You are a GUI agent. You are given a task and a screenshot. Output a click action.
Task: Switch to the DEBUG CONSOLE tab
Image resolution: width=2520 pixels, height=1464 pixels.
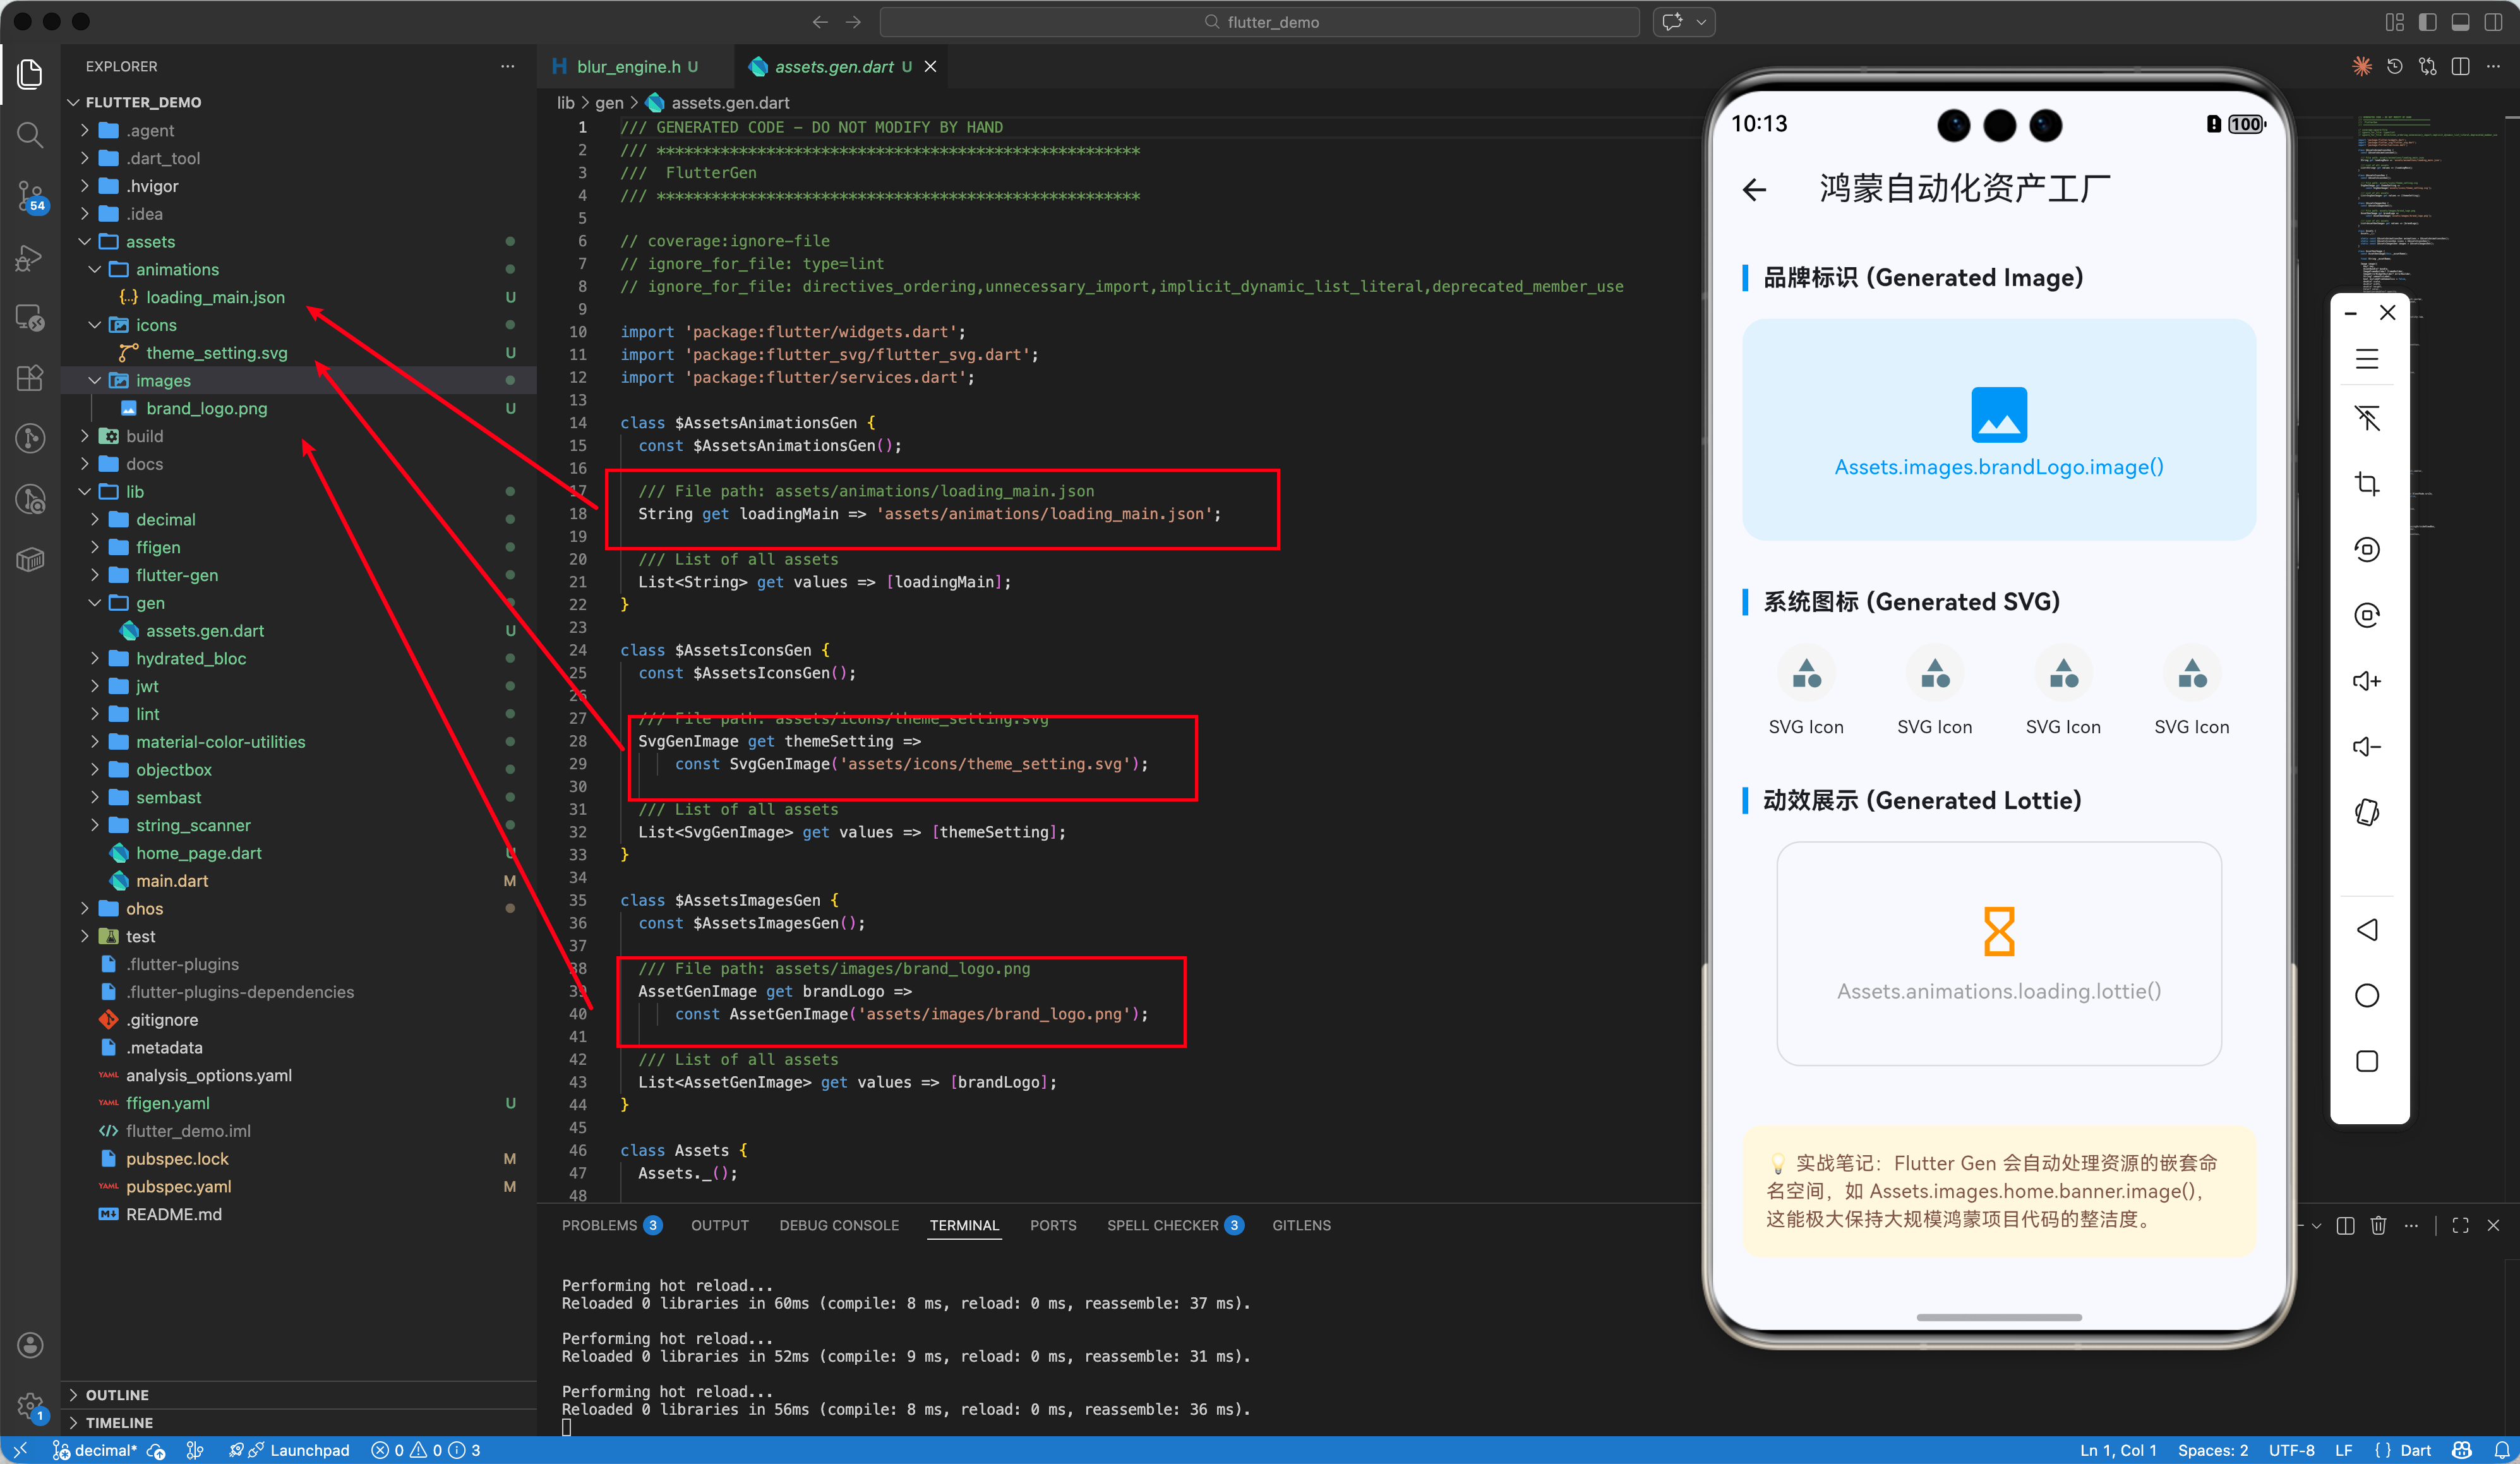838,1225
